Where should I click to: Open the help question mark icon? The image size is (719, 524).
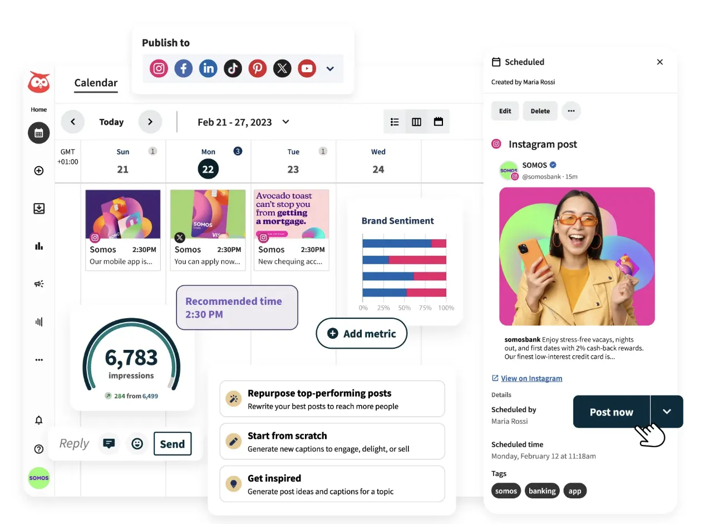pyautogui.click(x=39, y=449)
